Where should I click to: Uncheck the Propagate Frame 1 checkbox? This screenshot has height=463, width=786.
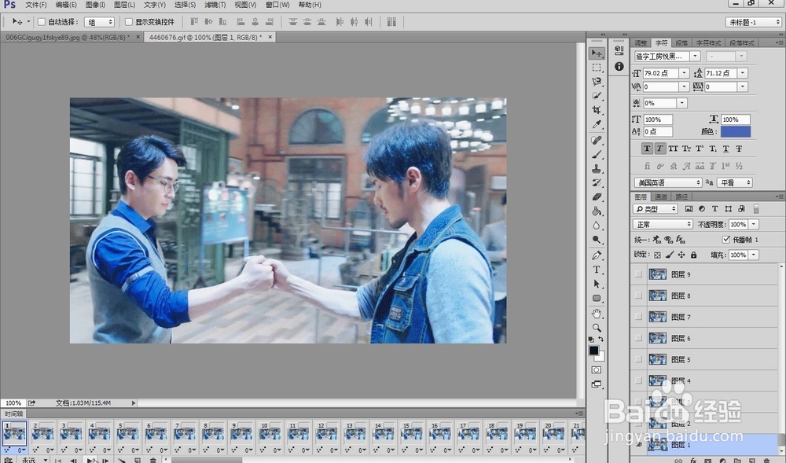tap(725, 240)
